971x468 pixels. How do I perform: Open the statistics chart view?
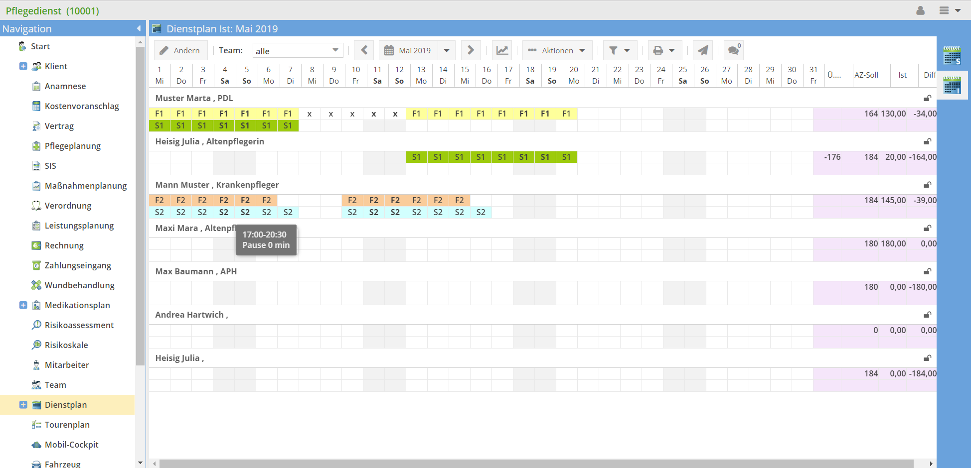tap(502, 50)
